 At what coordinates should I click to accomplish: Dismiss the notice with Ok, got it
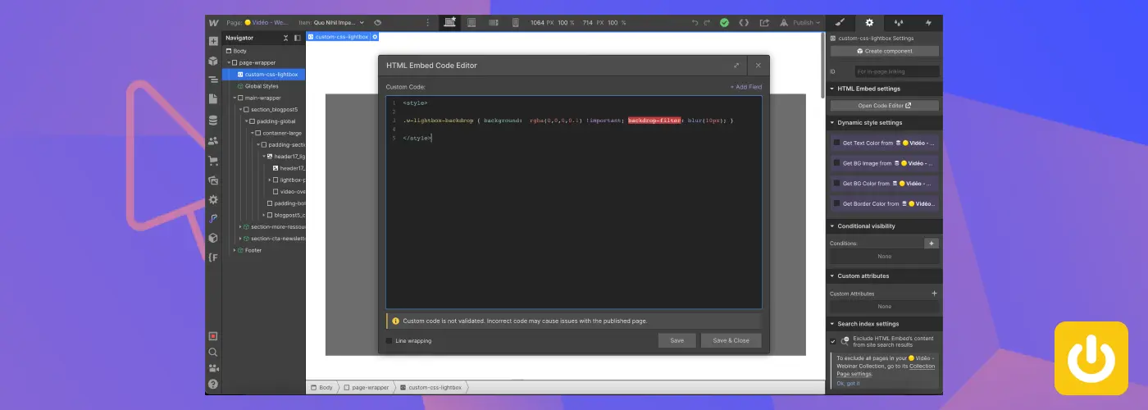(x=848, y=383)
